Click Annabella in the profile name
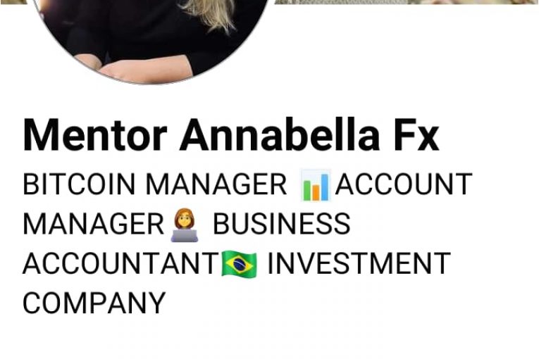 [x=280, y=134]
